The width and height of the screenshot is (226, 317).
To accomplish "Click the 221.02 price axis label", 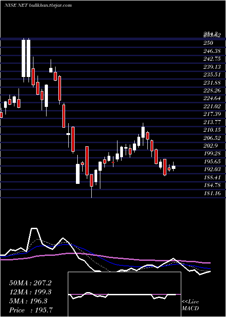I will (212, 106).
